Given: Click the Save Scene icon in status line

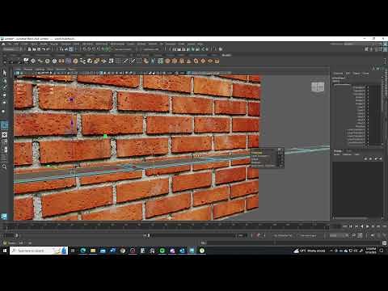Looking at the screenshot, I should click(39, 49).
